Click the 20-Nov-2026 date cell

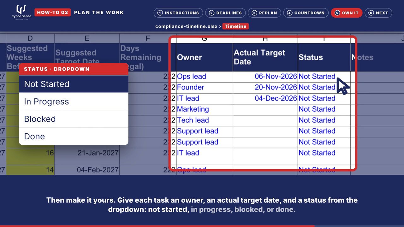click(x=265, y=88)
